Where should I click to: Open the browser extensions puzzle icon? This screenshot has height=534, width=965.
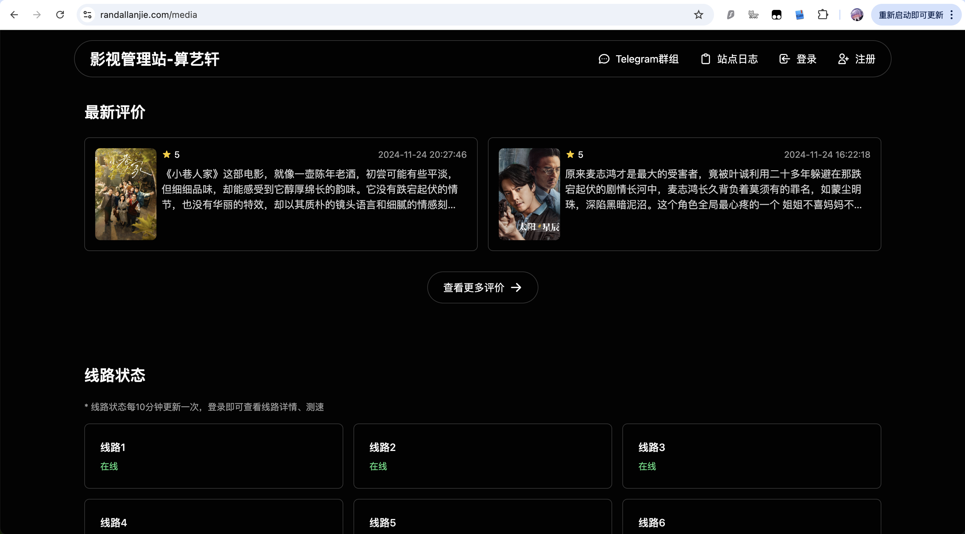click(x=823, y=15)
